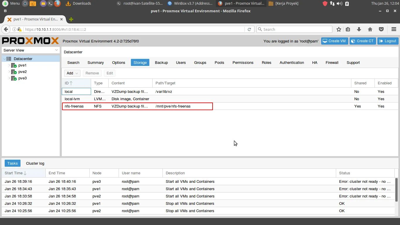Open the HA tab
Viewport: 400px width, 225px height.
coord(315,62)
